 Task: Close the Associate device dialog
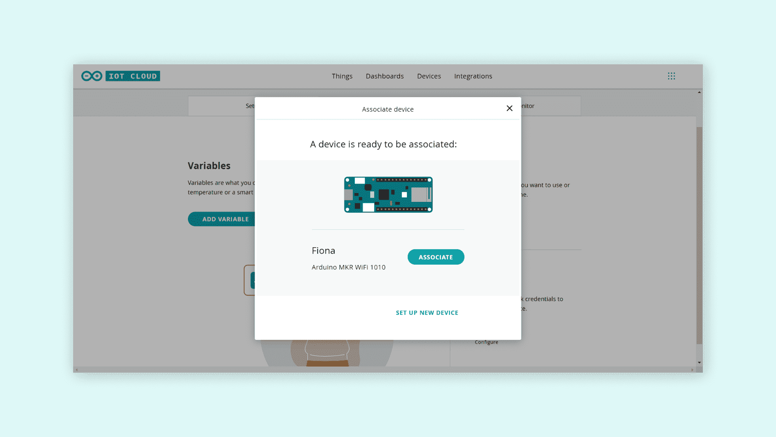tap(509, 108)
